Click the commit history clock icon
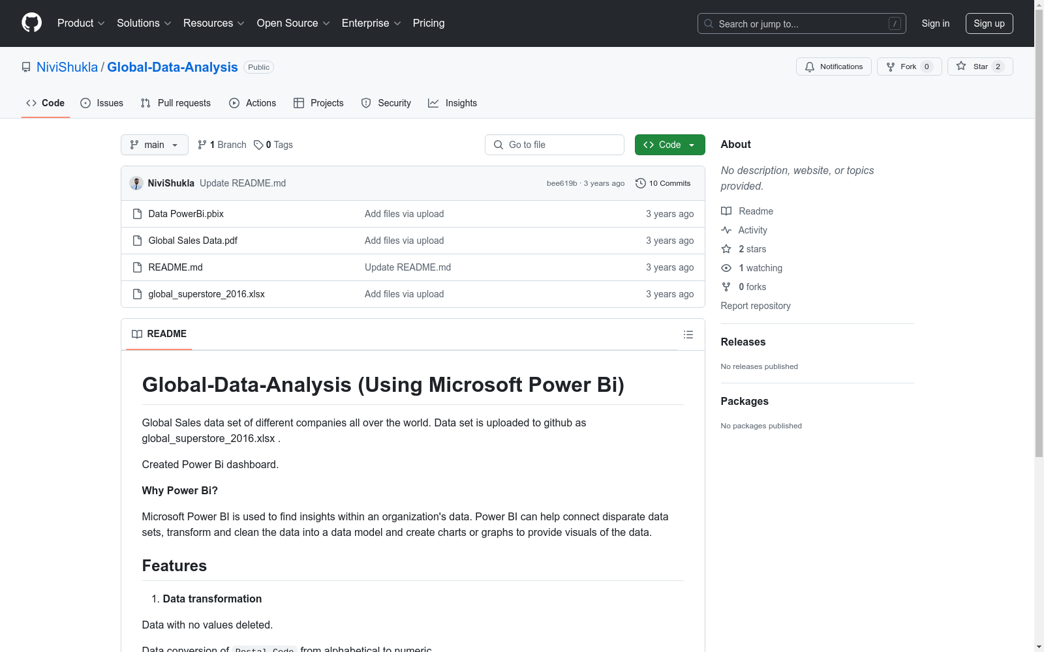 coord(641,183)
